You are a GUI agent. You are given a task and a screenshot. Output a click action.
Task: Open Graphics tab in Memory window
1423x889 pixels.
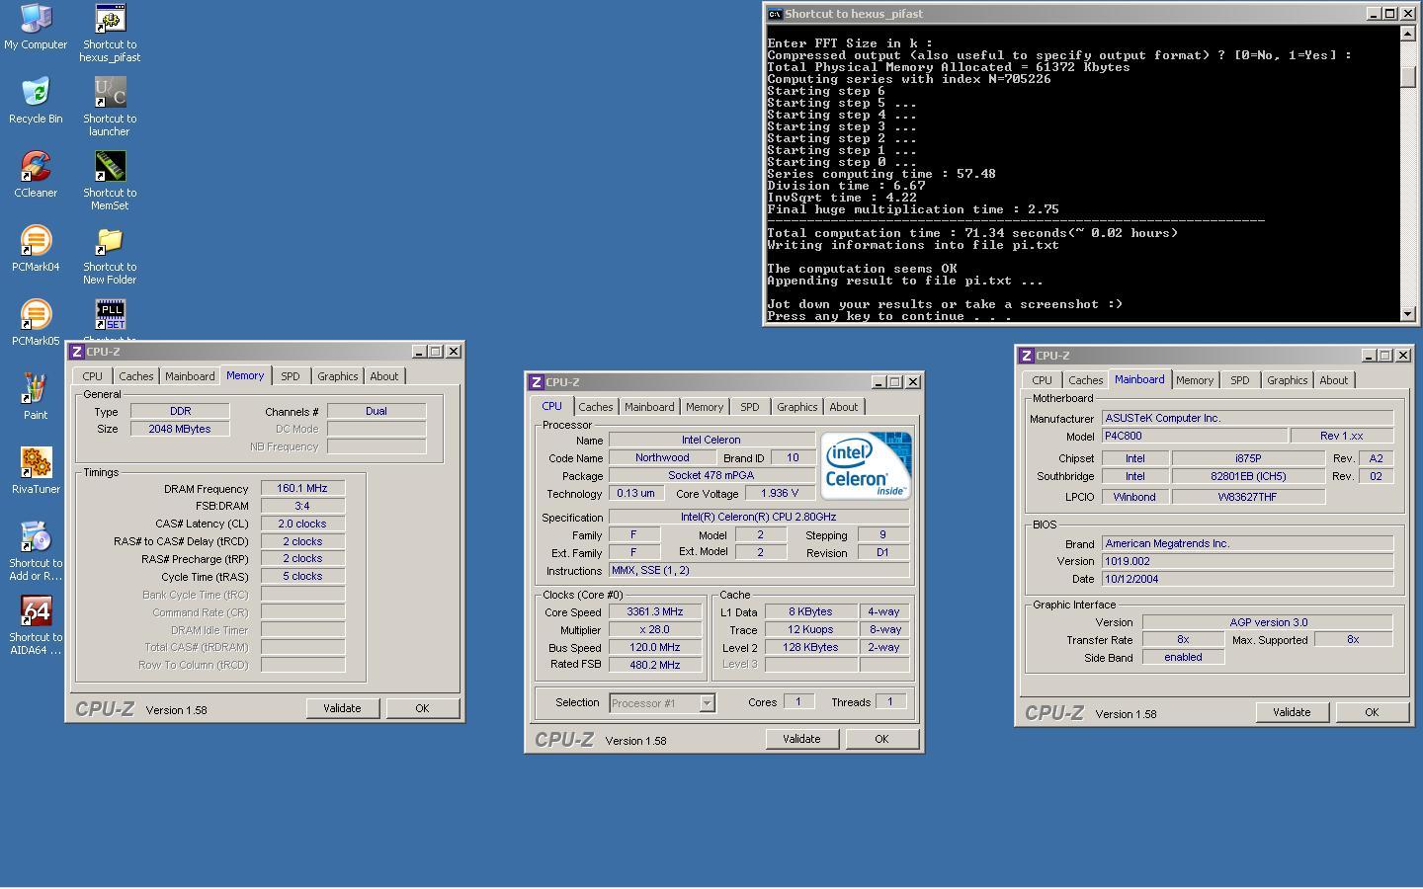pyautogui.click(x=338, y=376)
